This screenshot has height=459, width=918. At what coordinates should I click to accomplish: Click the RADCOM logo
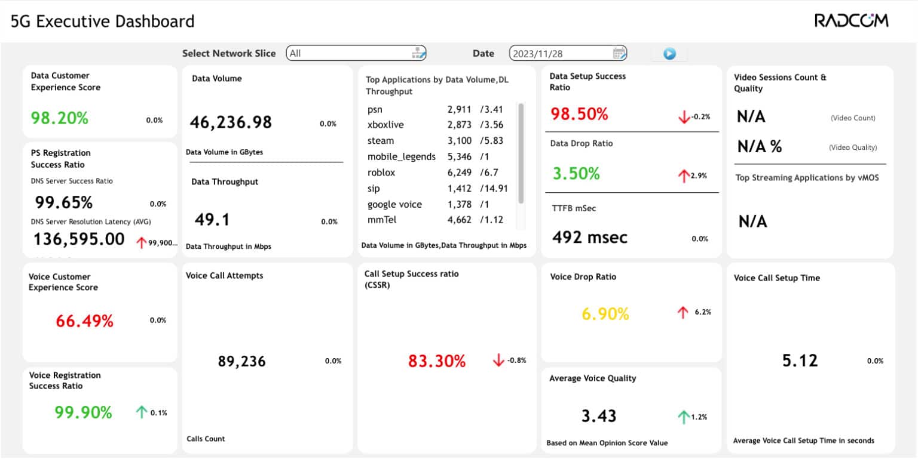851,20
